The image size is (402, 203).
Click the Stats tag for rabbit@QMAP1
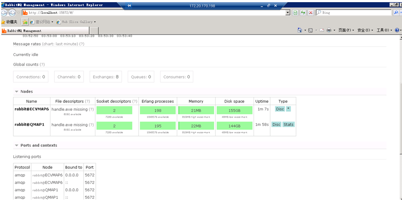pos(289,125)
